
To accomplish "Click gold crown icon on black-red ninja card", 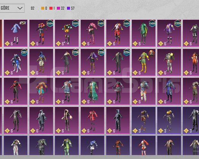I will coord(7,101).
